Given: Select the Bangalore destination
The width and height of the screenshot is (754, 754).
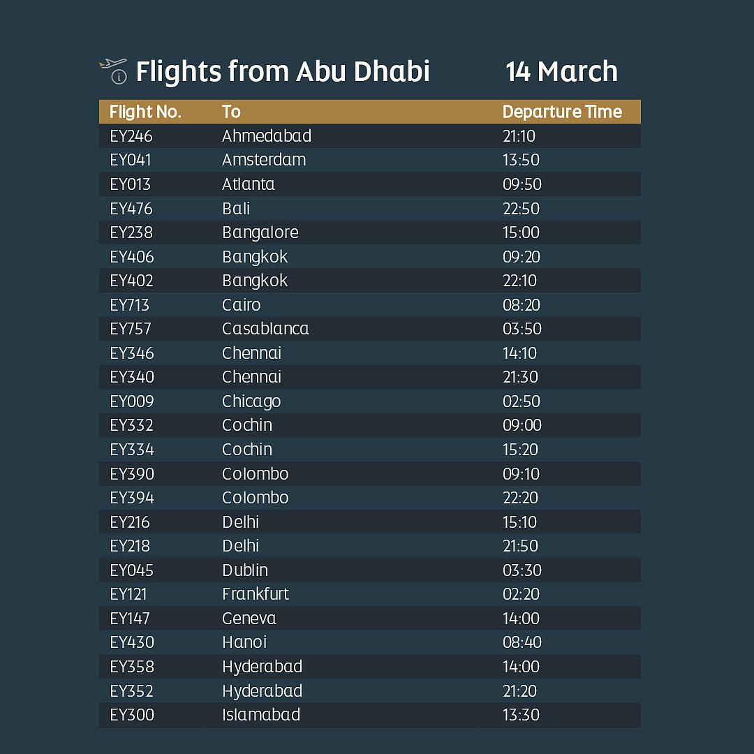Looking at the screenshot, I should [x=260, y=232].
